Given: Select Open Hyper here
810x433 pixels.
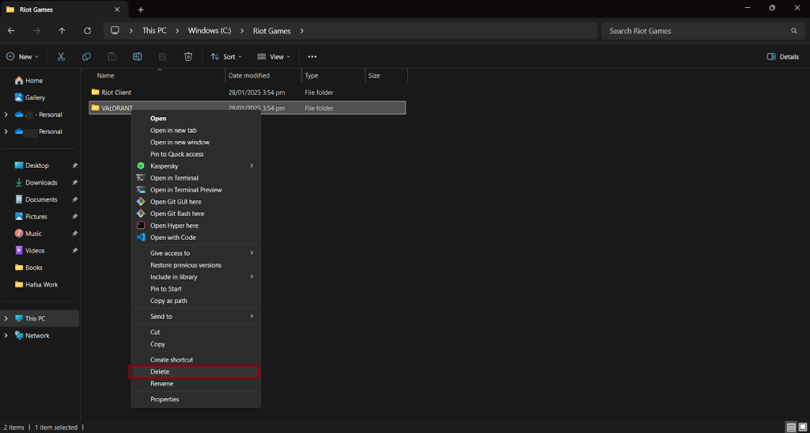Looking at the screenshot, I should coord(196,226).
